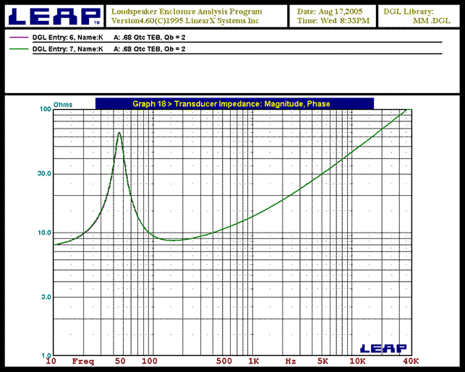Click the 'Hz' unit label below the graph
The image size is (465, 372).
290,360
